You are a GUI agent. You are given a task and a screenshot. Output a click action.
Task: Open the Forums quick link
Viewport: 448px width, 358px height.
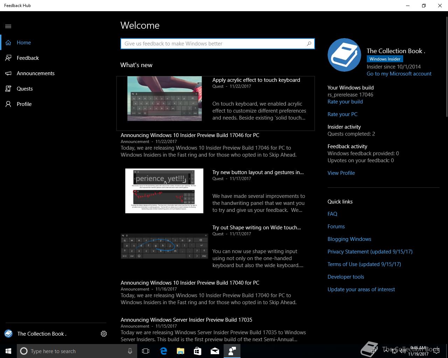(336, 227)
